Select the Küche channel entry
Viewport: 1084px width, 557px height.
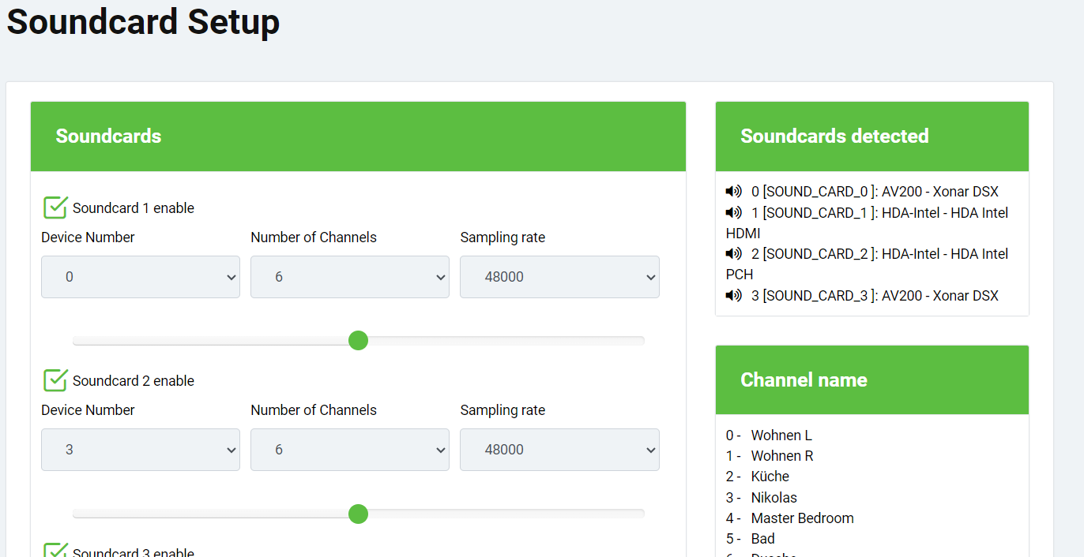770,477
